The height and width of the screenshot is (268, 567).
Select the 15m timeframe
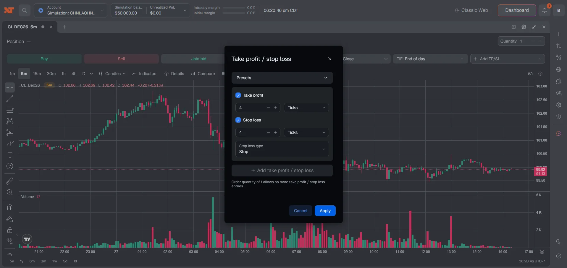click(37, 74)
